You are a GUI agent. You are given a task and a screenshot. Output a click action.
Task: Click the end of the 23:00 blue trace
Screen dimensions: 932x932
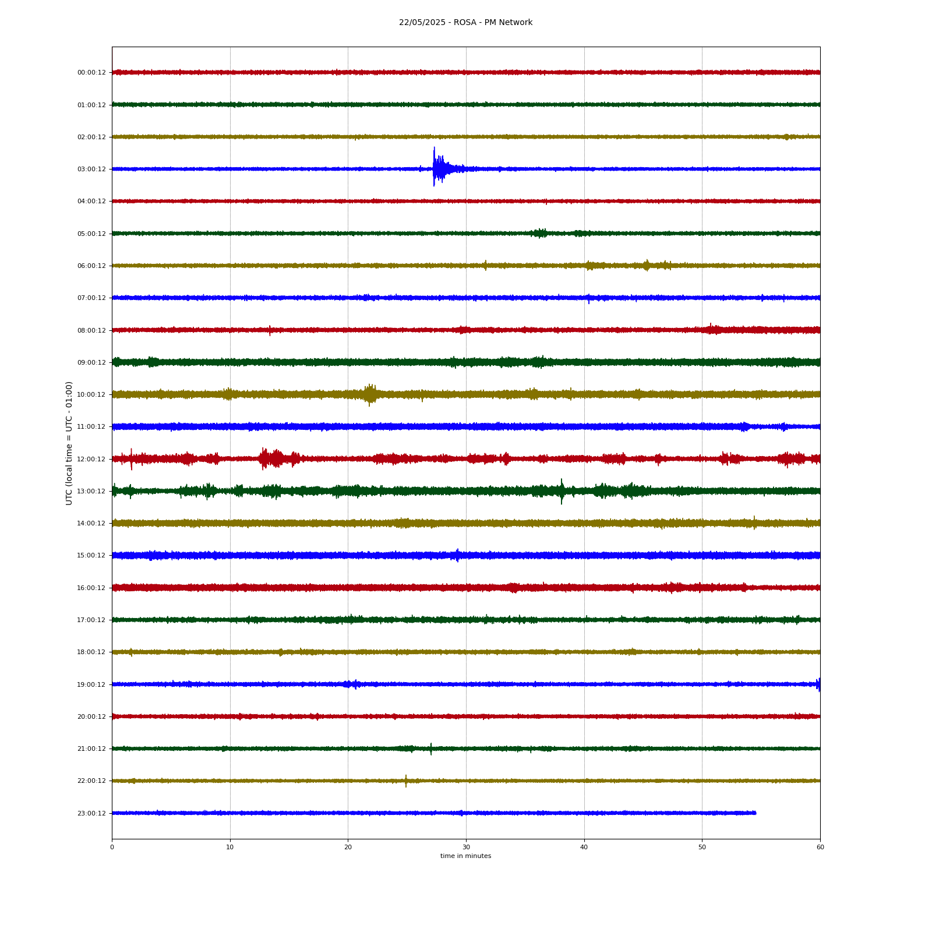click(755, 813)
